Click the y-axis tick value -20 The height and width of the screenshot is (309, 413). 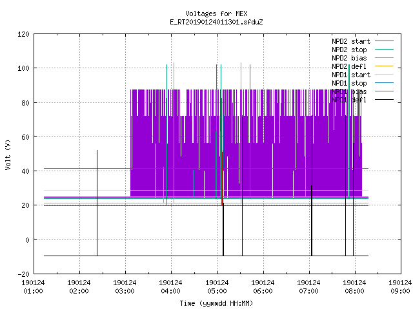point(23,274)
